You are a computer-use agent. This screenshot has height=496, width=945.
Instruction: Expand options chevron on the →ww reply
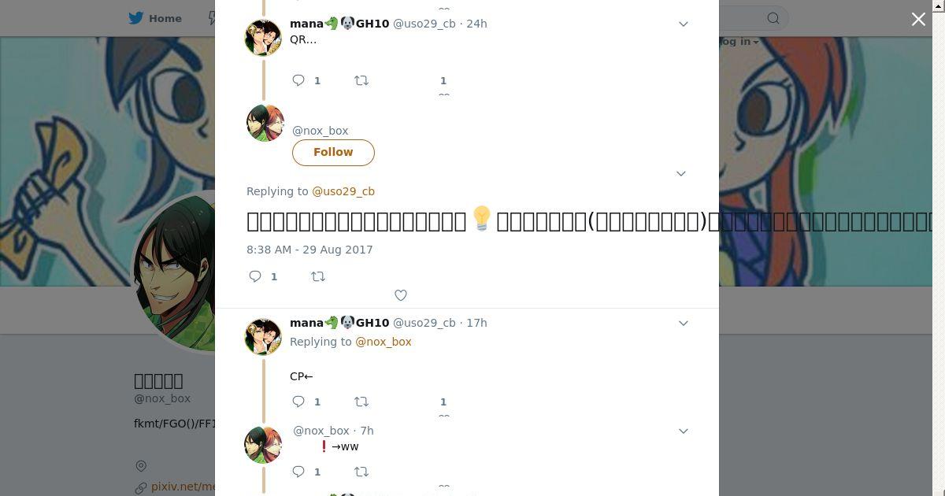tap(684, 431)
